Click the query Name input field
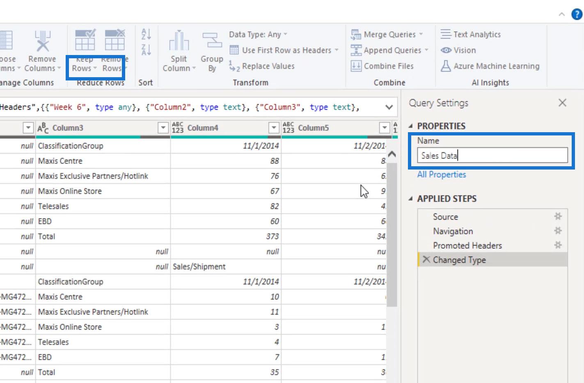 (492, 156)
